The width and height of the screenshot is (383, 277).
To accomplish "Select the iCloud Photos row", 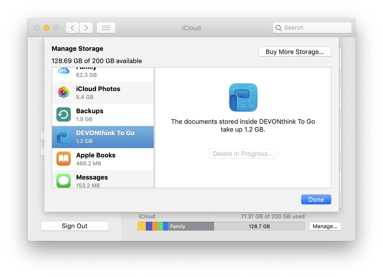I will (103, 93).
